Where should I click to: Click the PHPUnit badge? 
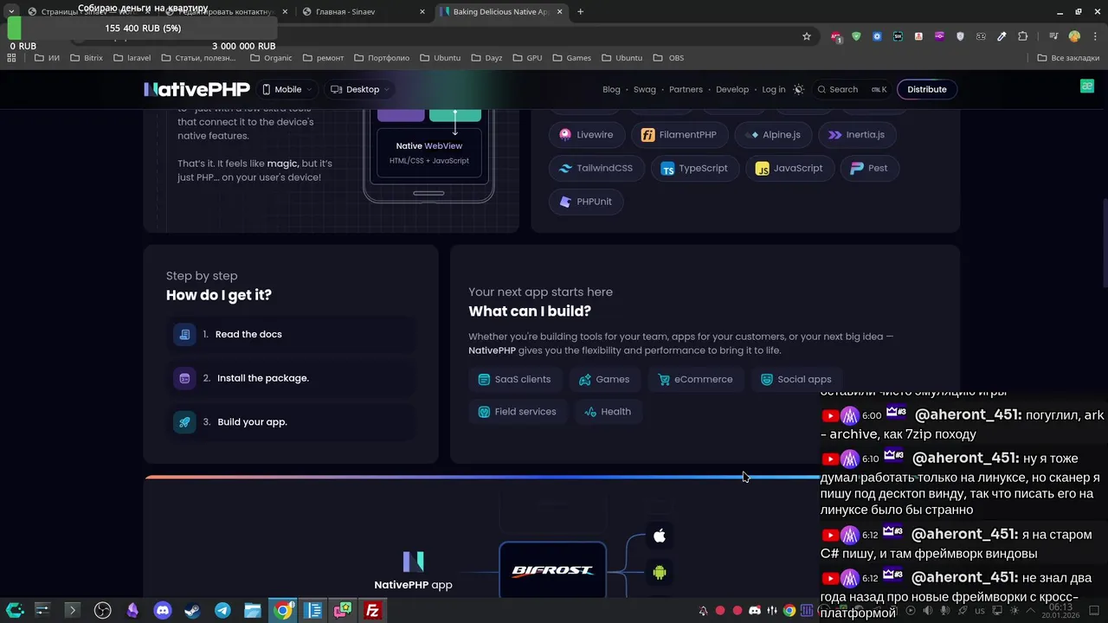[x=586, y=202]
